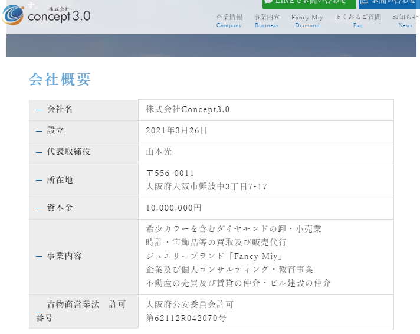This screenshot has width=420, height=334.
Task: Select the 不動産の売買及び賃貸の仲介 line
Action: tap(238, 283)
